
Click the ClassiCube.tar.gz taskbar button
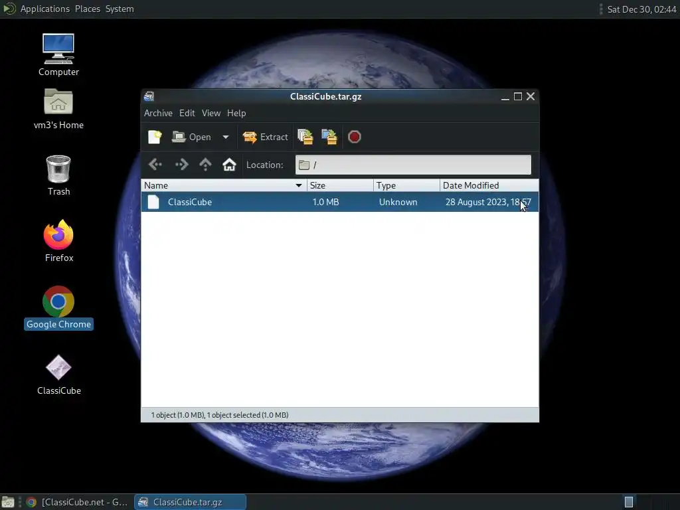pos(190,502)
